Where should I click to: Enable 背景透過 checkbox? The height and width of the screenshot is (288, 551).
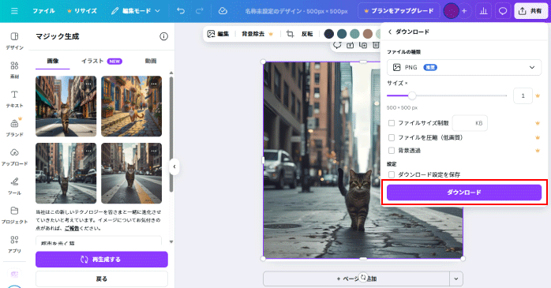click(392, 151)
